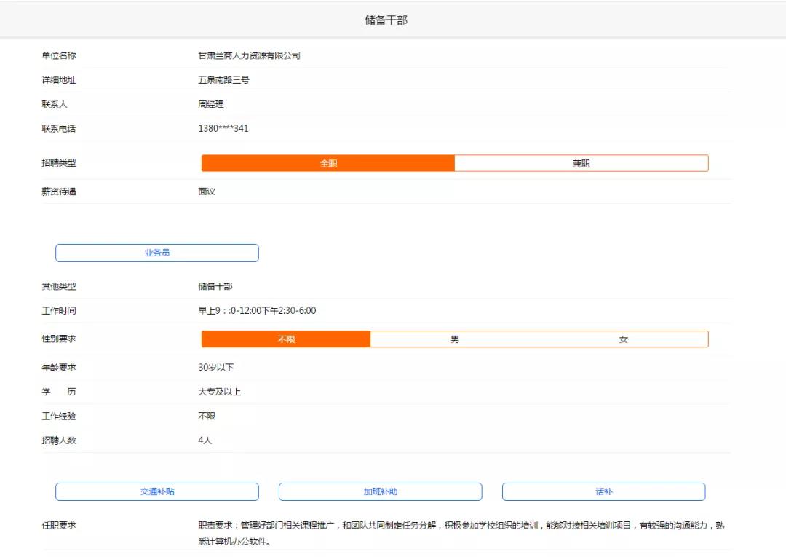
Task: Click the masked phone number 1380****341
Action: coord(223,129)
